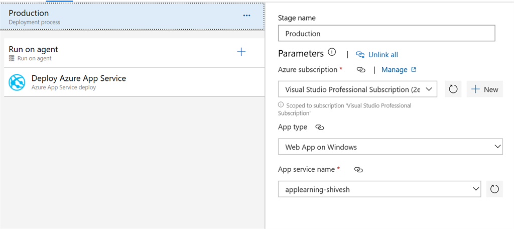Click link icon beside App type
514x229 pixels.
320,128
